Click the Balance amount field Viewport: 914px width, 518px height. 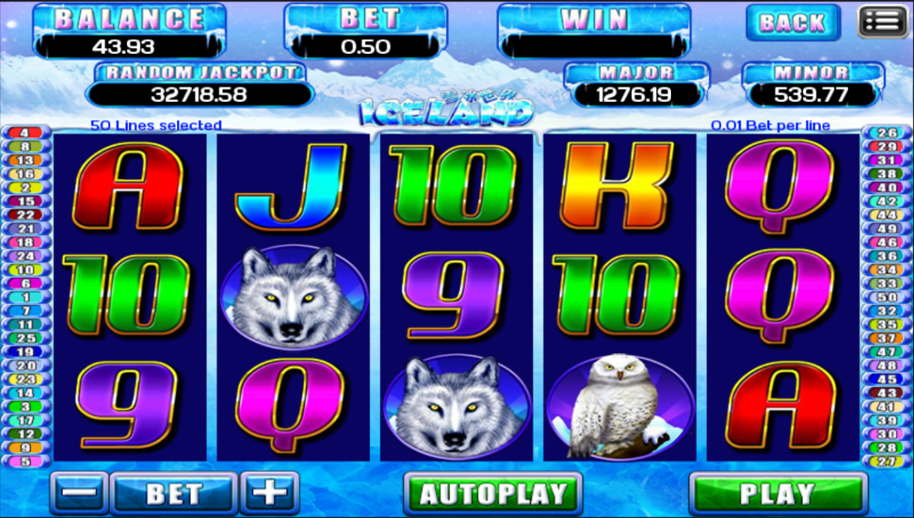click(124, 46)
